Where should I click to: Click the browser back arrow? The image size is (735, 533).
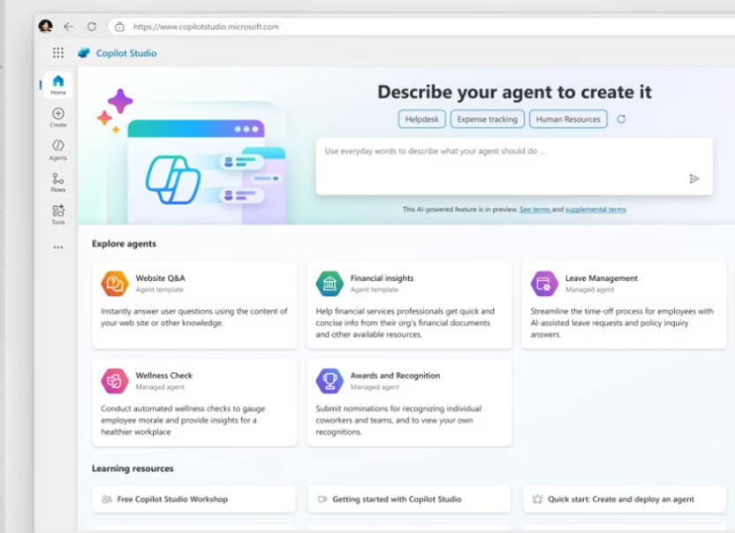69,27
